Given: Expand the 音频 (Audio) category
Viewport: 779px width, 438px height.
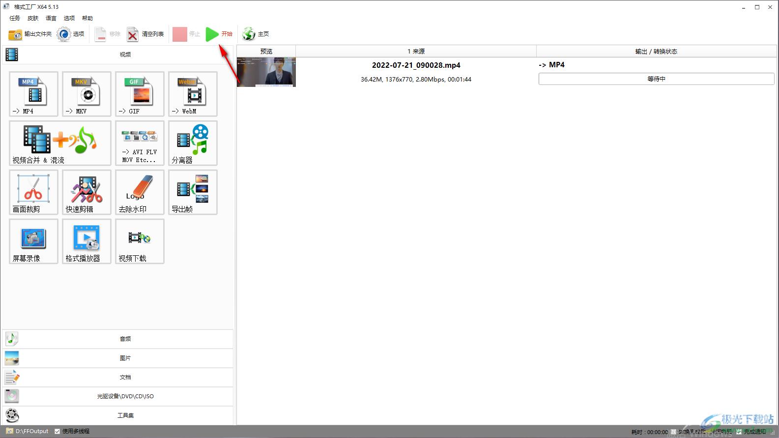Looking at the screenshot, I should [x=118, y=339].
